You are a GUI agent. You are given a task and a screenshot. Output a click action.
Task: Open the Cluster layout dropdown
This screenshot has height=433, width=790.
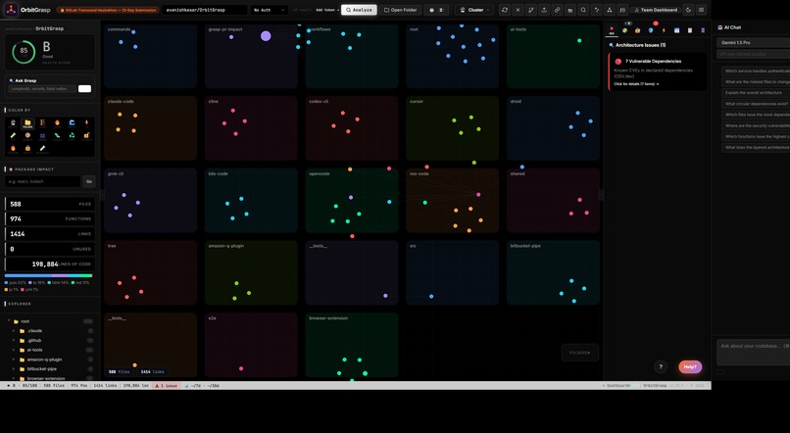[x=474, y=10]
